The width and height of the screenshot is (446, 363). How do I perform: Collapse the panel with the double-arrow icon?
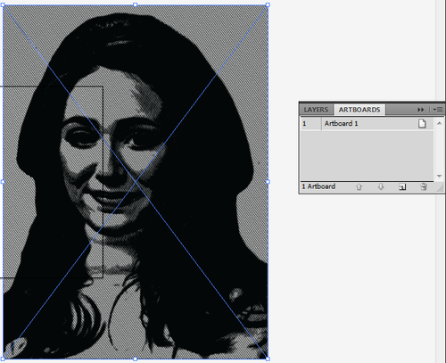(420, 110)
